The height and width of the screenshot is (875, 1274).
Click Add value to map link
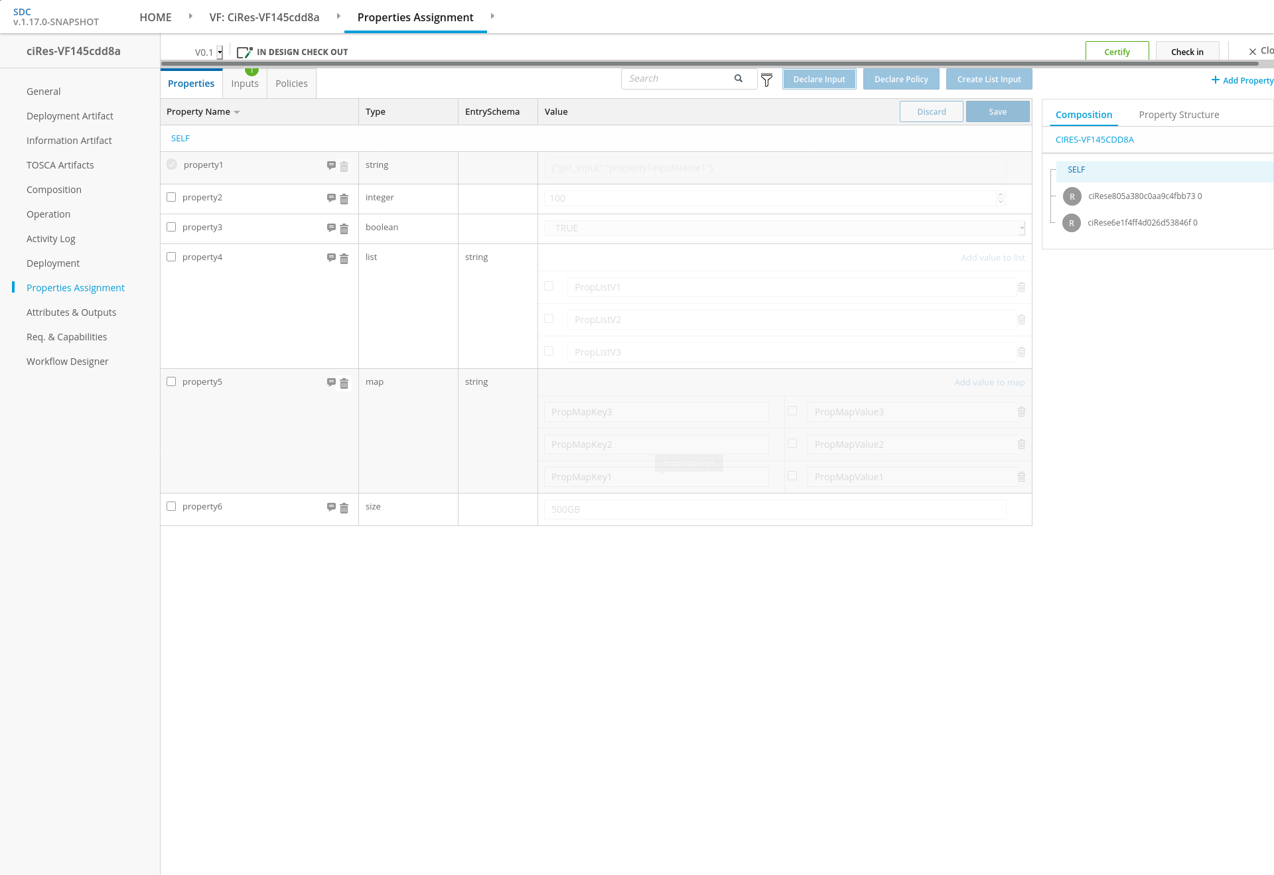click(x=989, y=382)
